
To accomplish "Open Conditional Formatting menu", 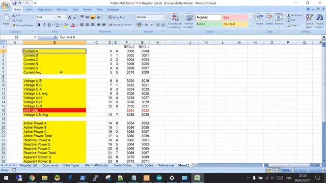I will 175,21.
